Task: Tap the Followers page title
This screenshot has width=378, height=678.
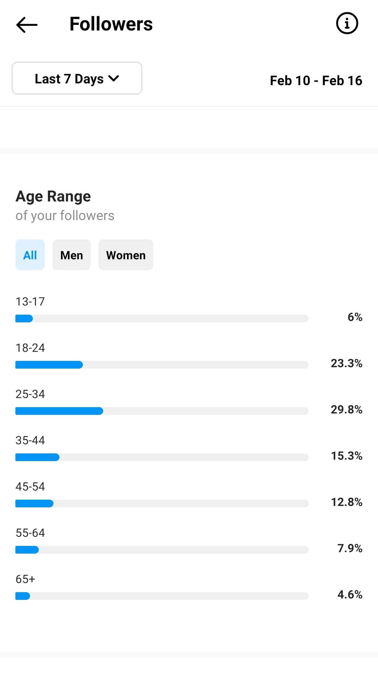Action: point(111,24)
